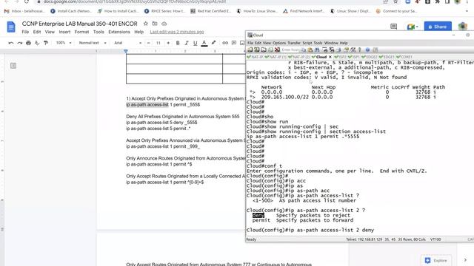Open the text color picker
Screen dimensions: 474x266
click(204, 43)
